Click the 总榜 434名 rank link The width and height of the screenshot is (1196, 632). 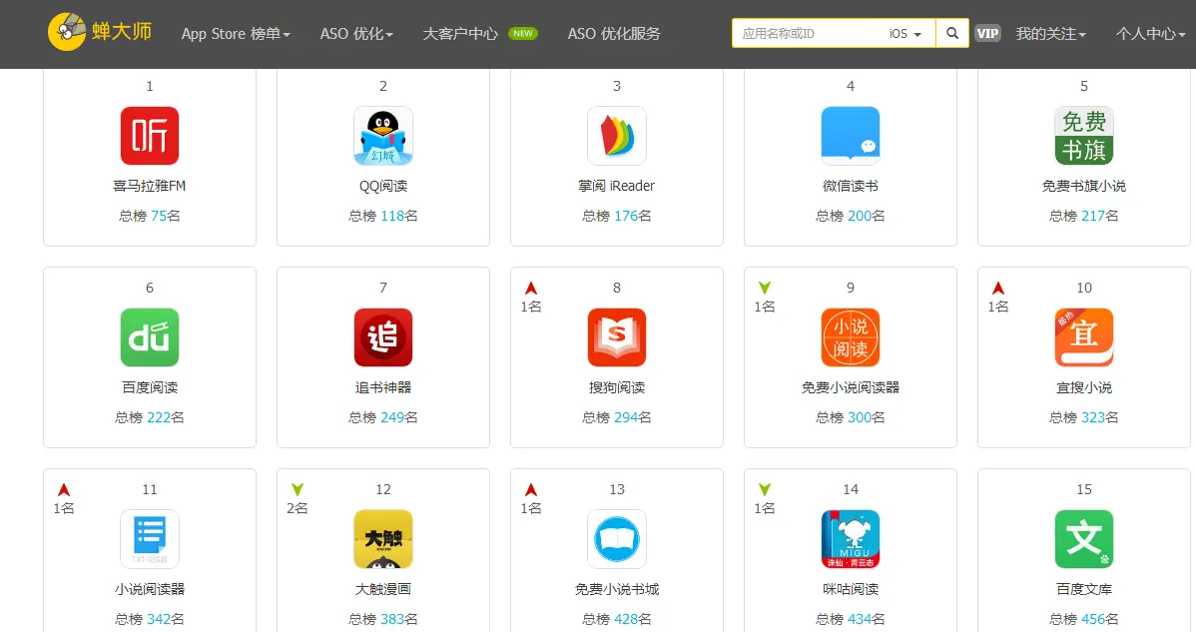[851, 619]
